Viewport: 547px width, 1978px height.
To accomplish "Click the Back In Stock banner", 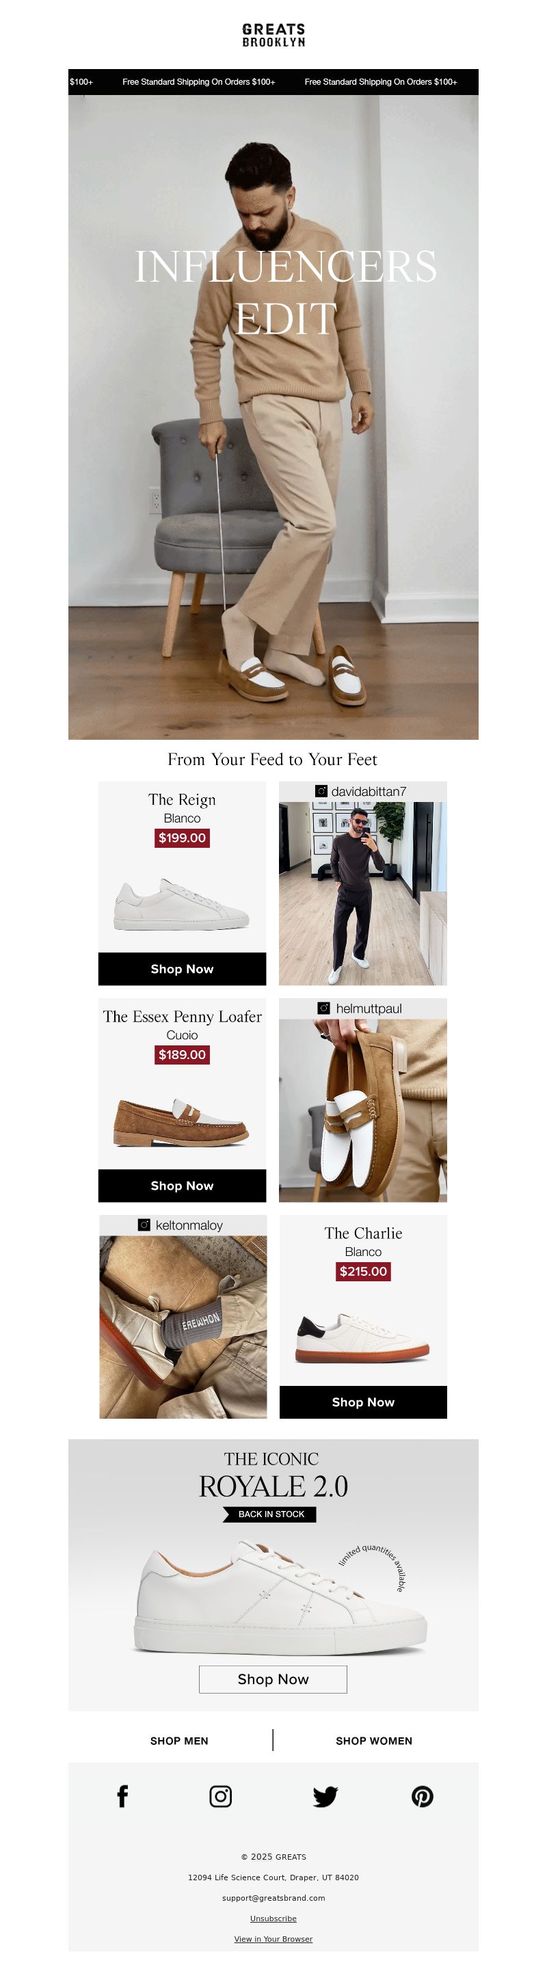I will point(269,1514).
